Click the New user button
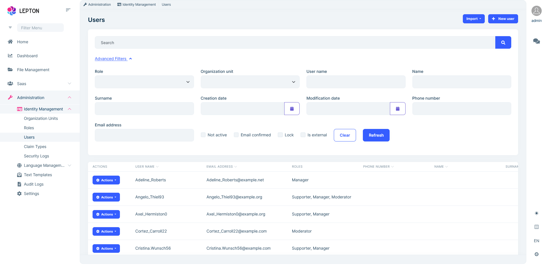Screen dimensions: 544x267 [503, 19]
